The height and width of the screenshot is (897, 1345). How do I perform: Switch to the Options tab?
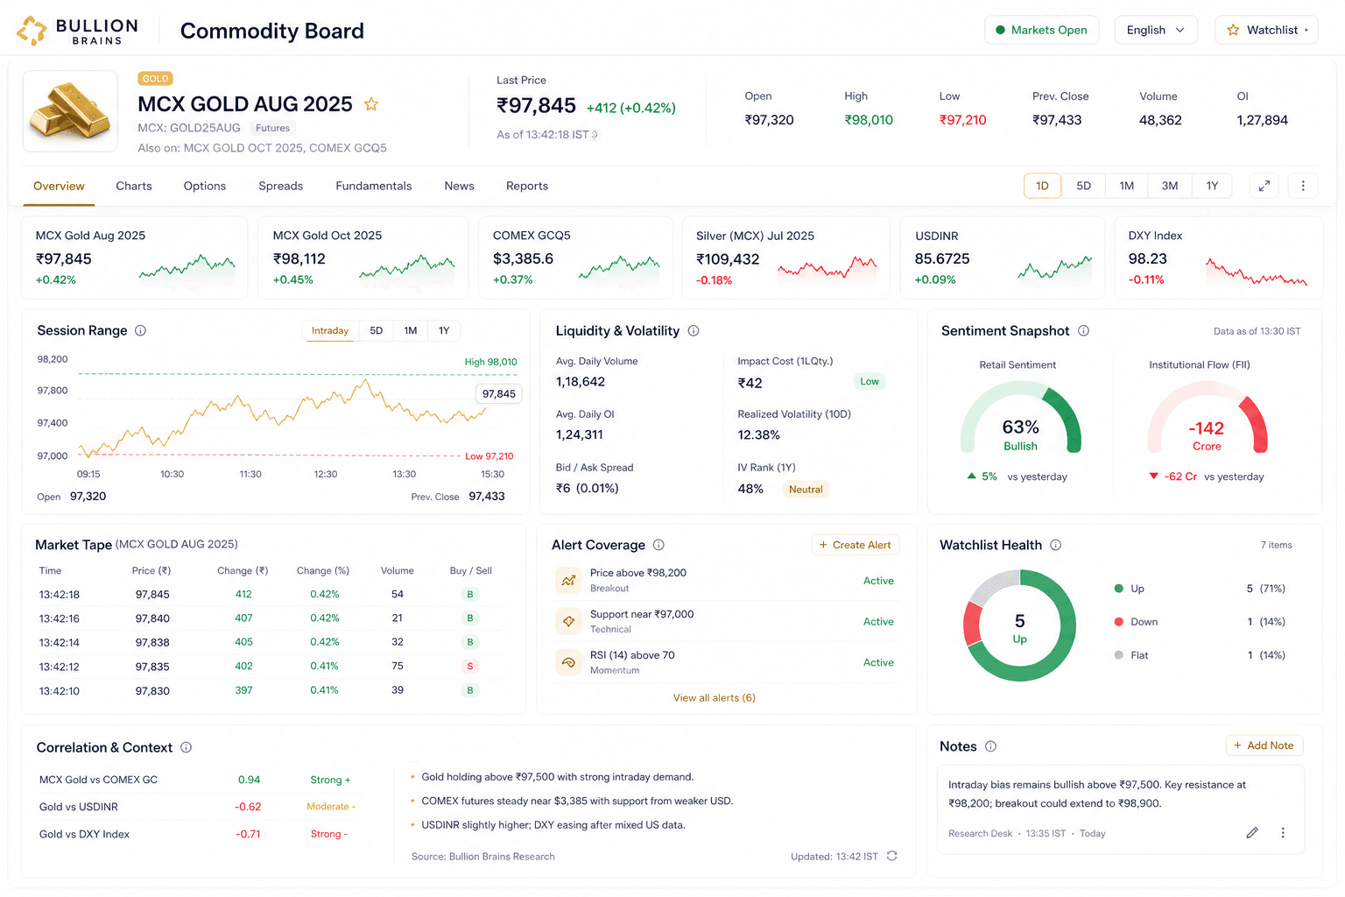205,186
